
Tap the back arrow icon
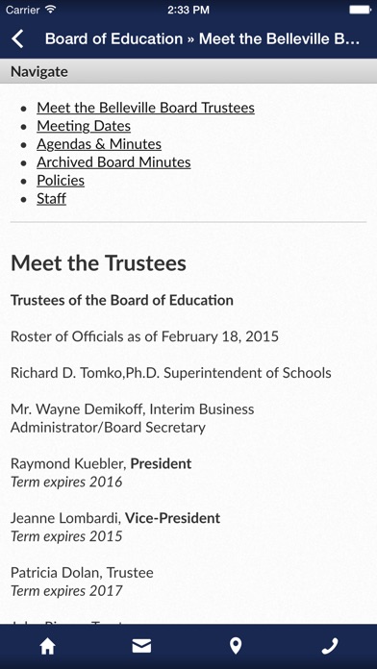point(17,38)
